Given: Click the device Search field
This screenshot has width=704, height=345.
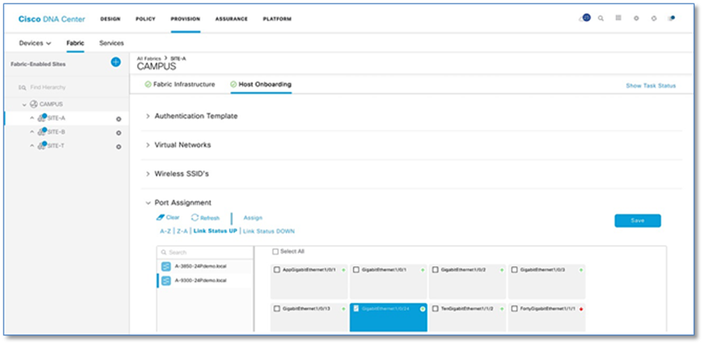Looking at the screenshot, I should coord(205,252).
